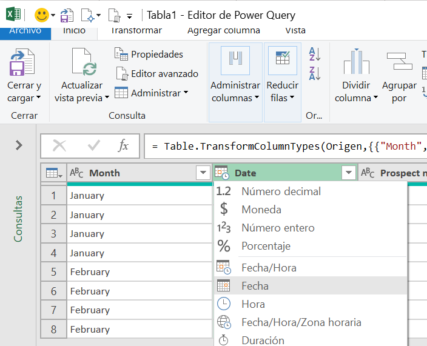Open the Editor avanzado
This screenshot has height=346, width=427.
point(157,73)
